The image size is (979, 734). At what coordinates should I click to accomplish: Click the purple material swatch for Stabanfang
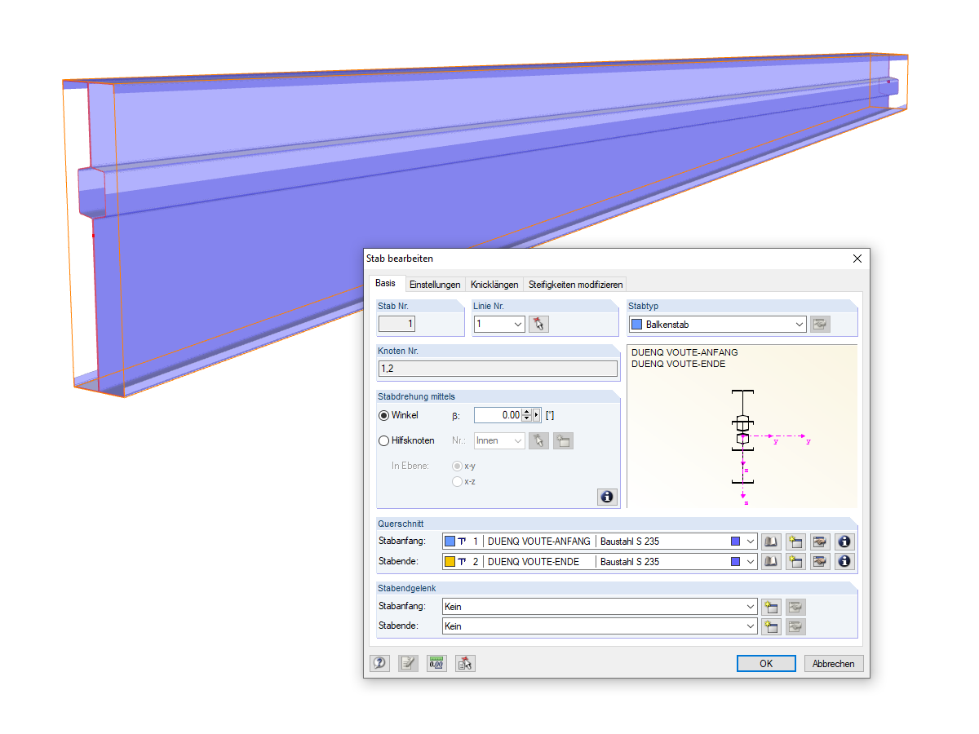coord(735,541)
